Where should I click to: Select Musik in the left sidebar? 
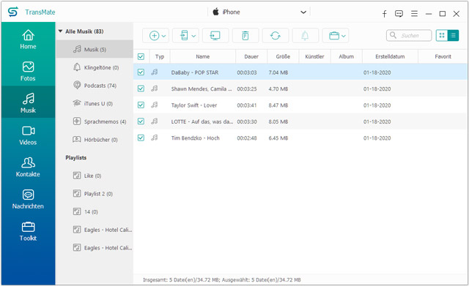(28, 102)
